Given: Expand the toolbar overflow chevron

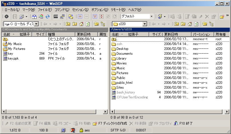Looking at the screenshot, I should coord(228,15).
